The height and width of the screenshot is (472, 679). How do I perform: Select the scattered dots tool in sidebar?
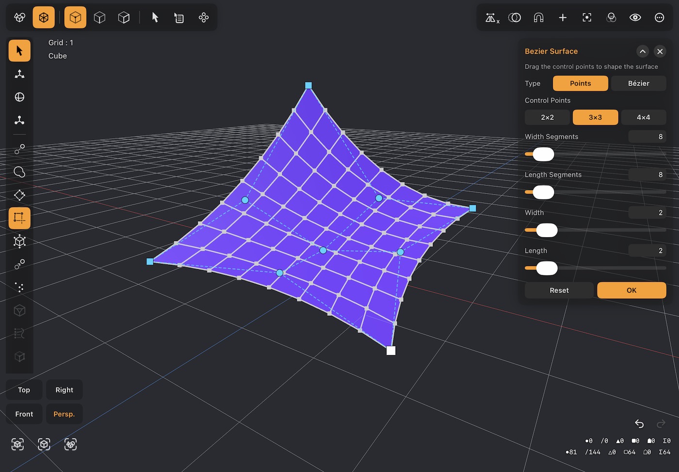tap(19, 287)
